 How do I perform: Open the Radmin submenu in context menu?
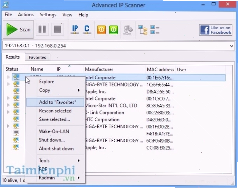coord(55,178)
